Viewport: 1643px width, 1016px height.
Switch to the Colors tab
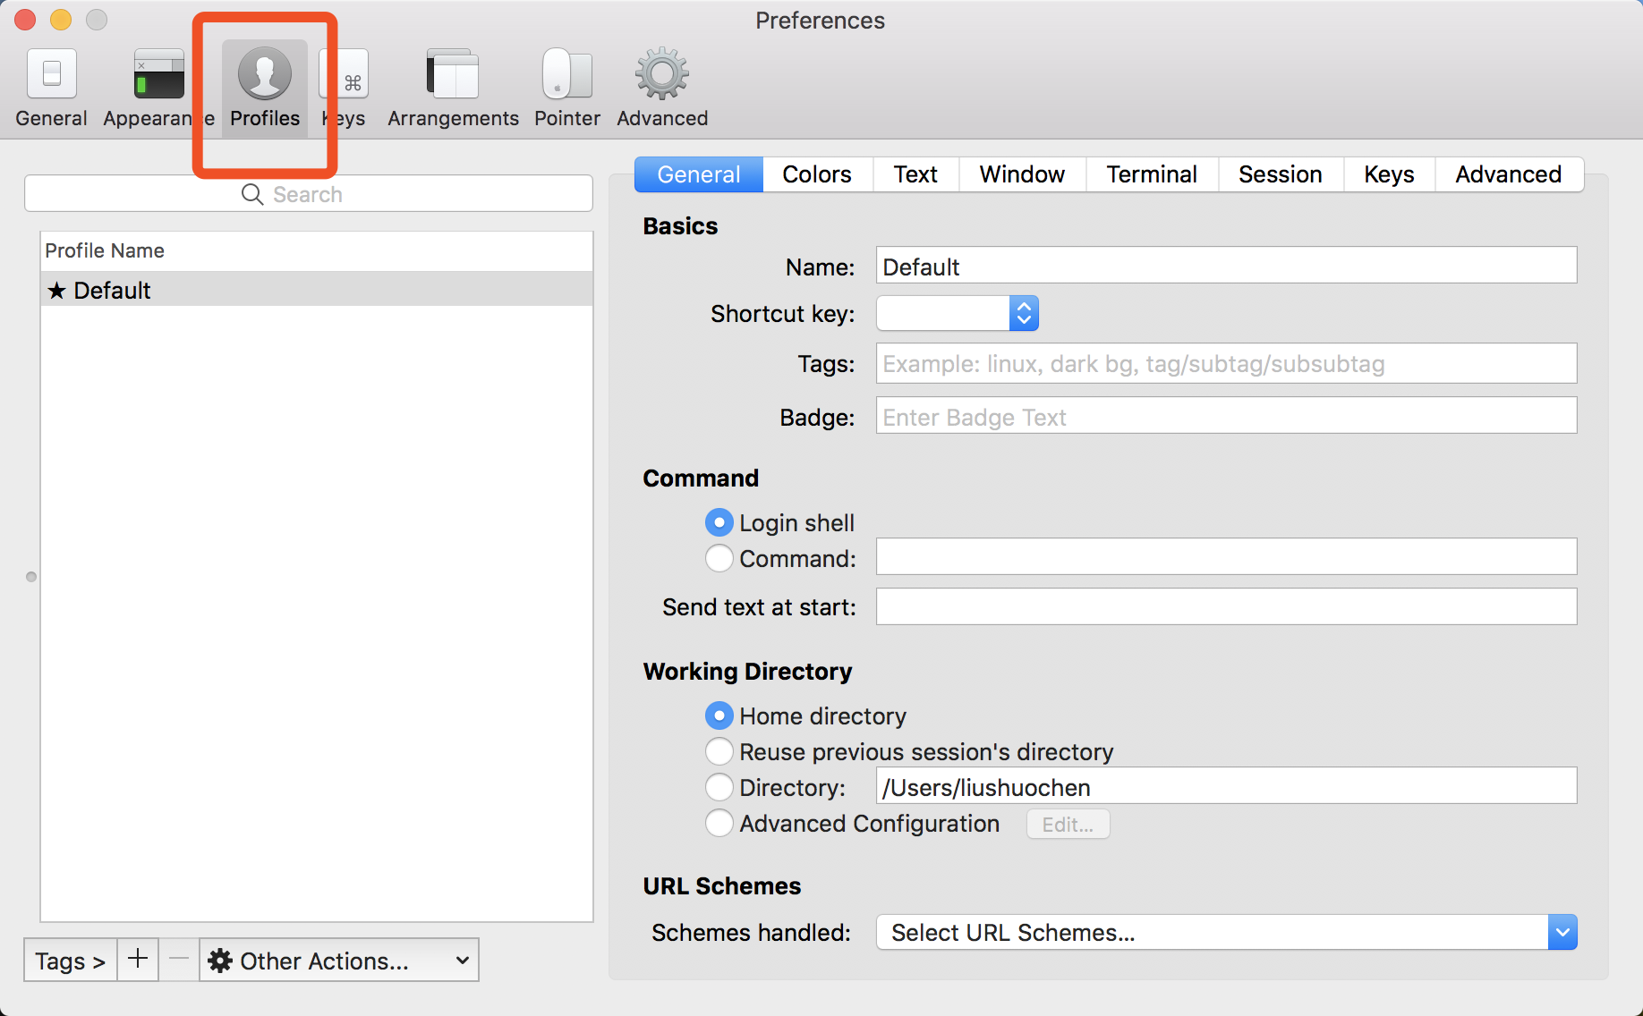coord(816,174)
